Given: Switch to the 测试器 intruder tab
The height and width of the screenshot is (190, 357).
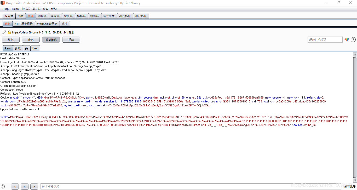Looking at the screenshot, I should [x=42, y=16].
